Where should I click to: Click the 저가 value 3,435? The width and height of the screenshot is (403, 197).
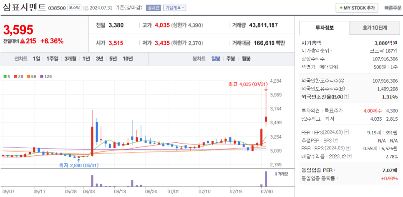pyautogui.click(x=162, y=43)
